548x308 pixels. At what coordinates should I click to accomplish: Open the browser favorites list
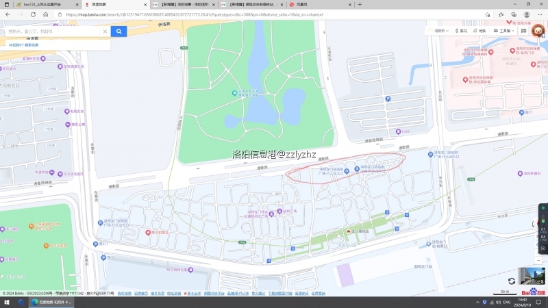tap(501, 14)
